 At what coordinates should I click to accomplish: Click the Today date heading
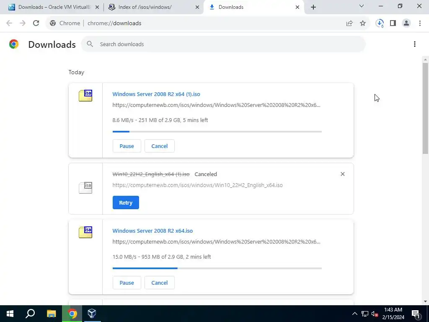pos(76,72)
